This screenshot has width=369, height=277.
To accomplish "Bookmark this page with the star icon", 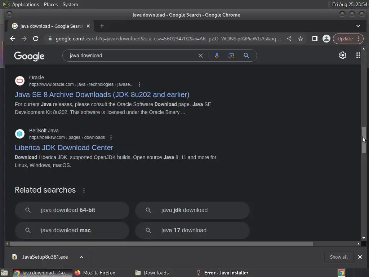I will pyautogui.click(x=301, y=39).
